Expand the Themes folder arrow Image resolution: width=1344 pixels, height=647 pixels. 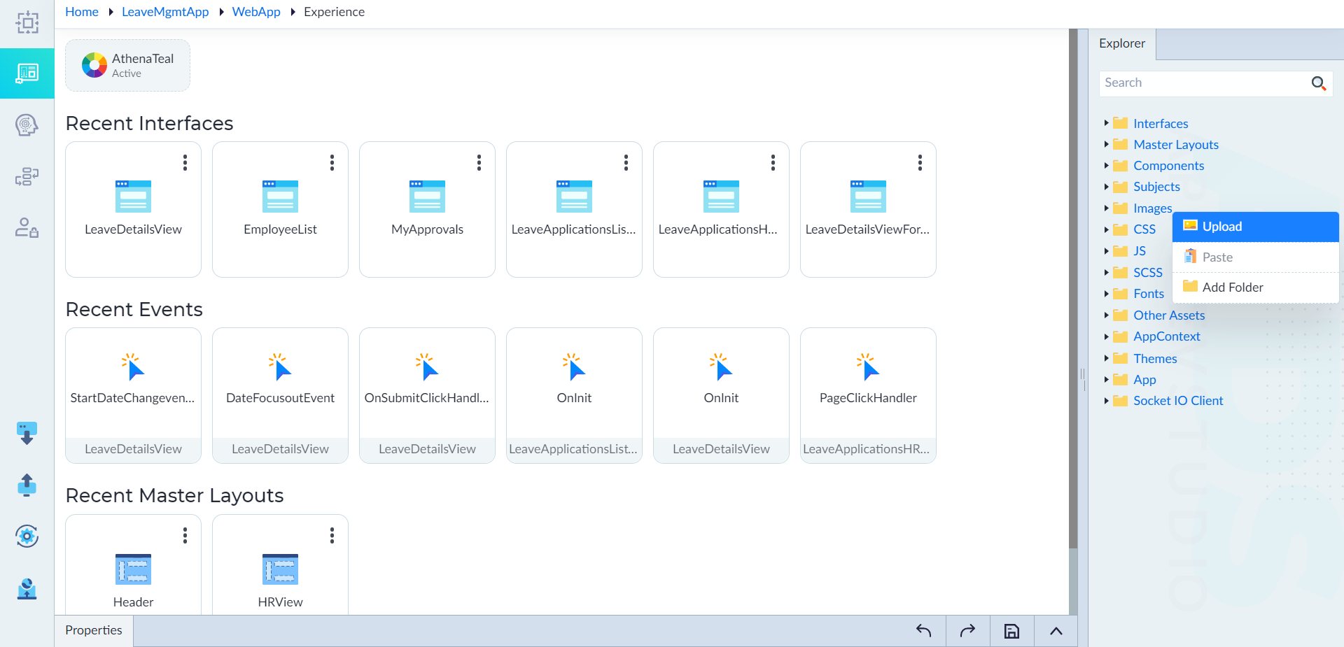(1106, 358)
